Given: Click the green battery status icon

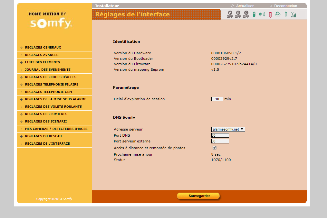Looking at the screenshot, I should (x=254, y=14).
